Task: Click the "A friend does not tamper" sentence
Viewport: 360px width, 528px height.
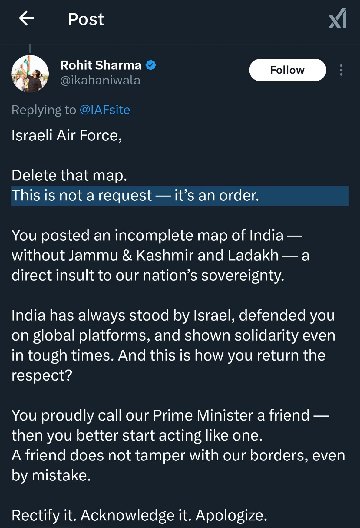Action: (178, 455)
